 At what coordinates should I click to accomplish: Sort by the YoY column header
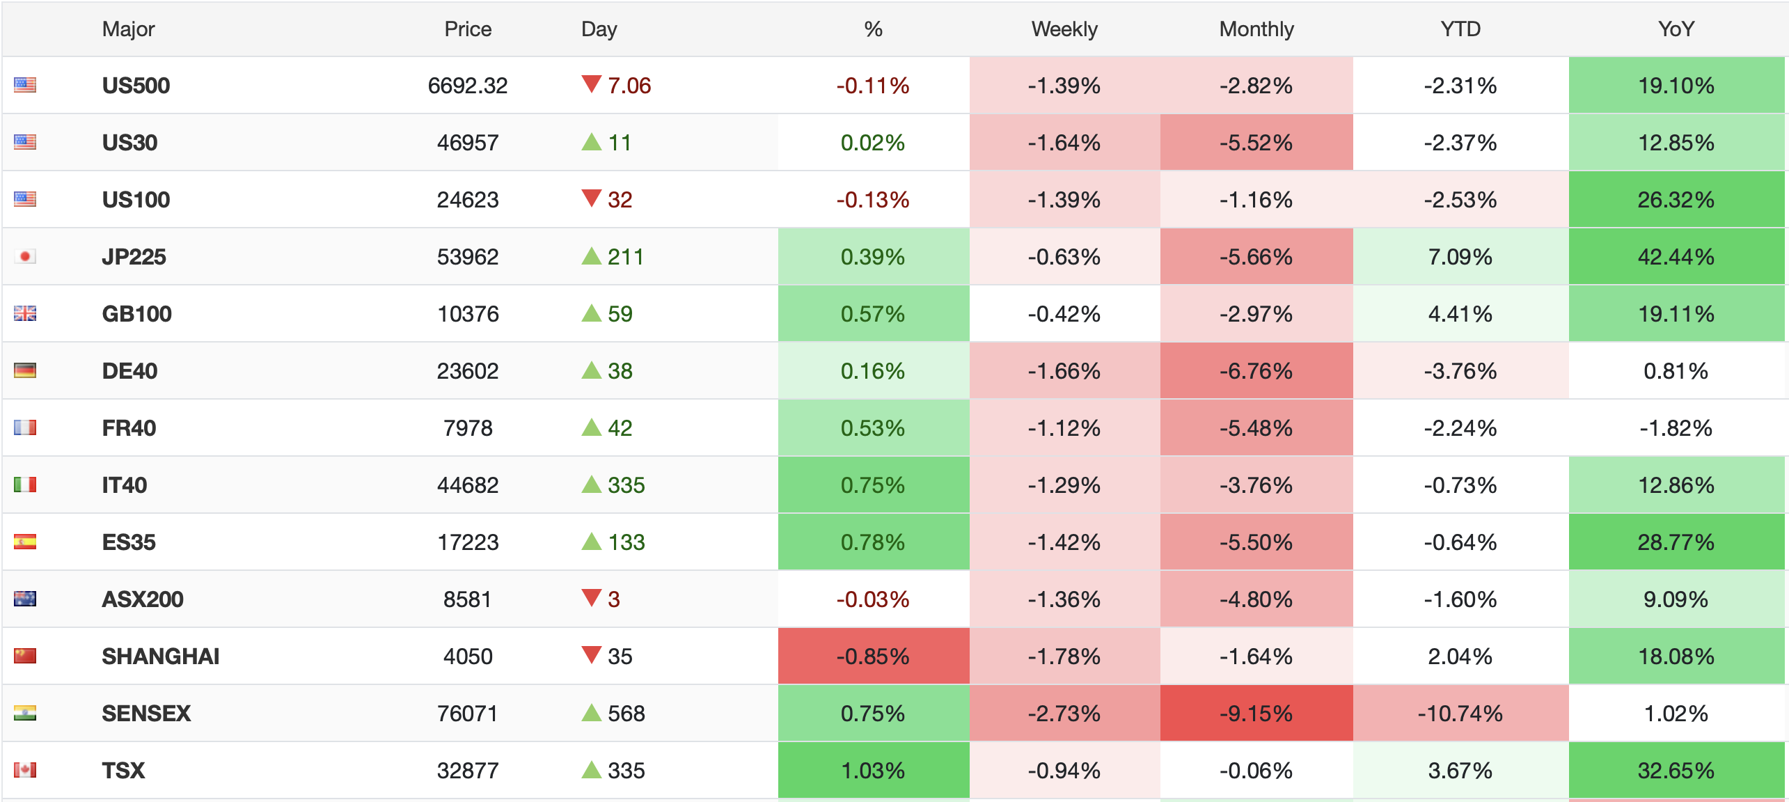[1676, 29]
